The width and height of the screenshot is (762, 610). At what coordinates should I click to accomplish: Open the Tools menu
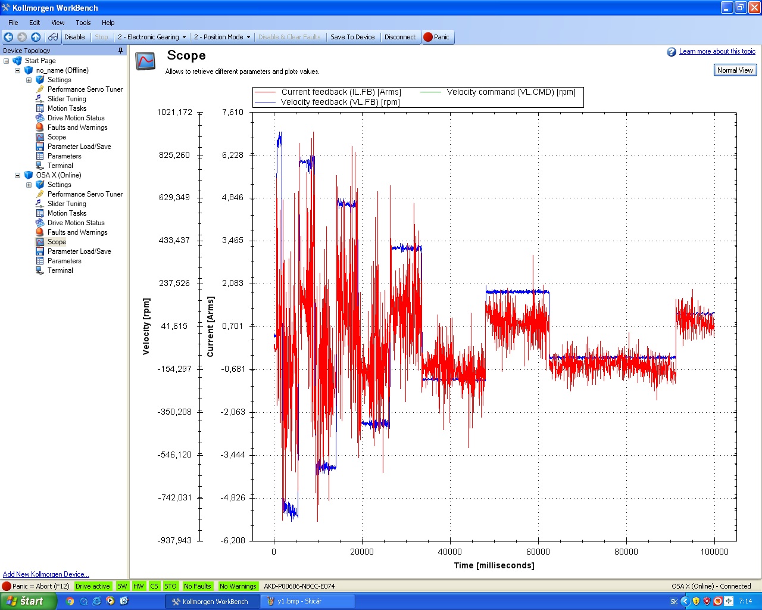(83, 23)
